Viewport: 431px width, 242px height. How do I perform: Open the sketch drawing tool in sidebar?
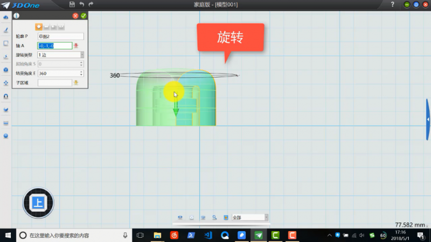(6, 30)
